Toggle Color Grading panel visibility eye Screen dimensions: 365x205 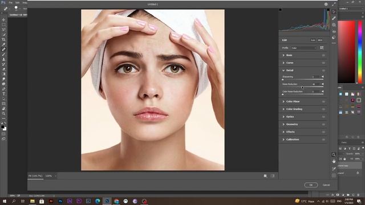(x=323, y=109)
